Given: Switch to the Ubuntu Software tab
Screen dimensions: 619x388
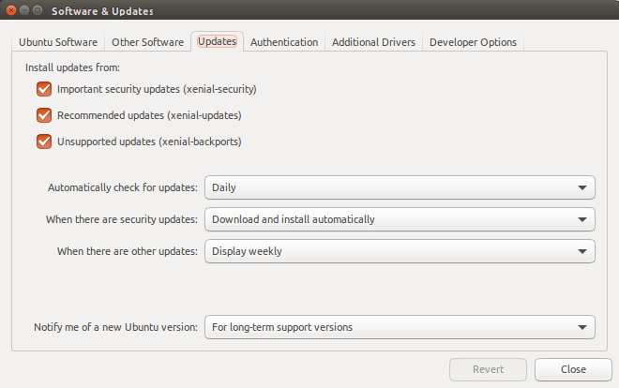Looking at the screenshot, I should click(58, 42).
